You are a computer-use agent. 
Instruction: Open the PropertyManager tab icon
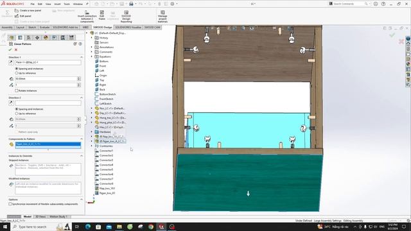pos(20,38)
